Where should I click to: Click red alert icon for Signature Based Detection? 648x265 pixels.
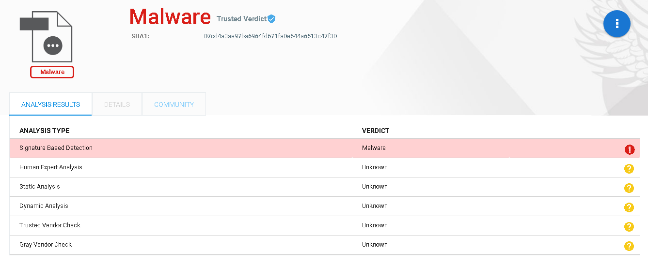pos(629,149)
